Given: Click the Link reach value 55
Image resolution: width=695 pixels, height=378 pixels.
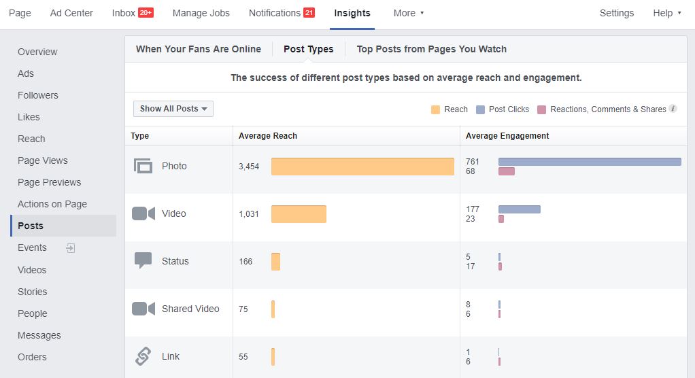Looking at the screenshot, I should click(243, 357).
